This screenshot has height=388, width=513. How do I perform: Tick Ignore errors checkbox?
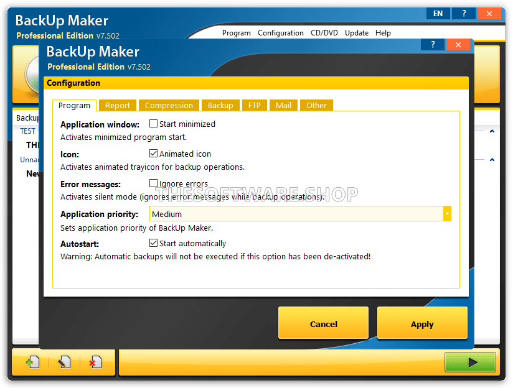pos(153,183)
